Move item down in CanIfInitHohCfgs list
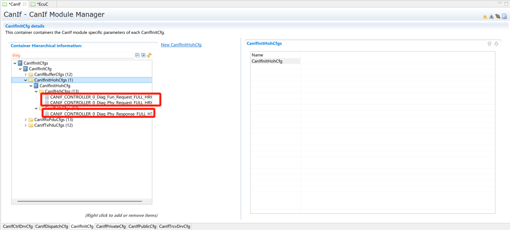 (496, 44)
